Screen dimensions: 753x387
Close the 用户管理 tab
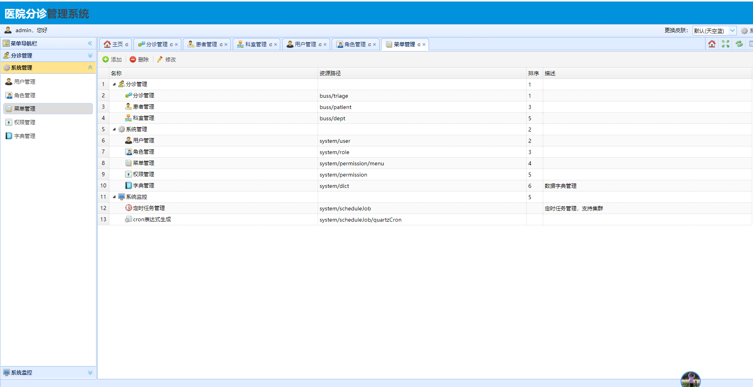tap(325, 45)
